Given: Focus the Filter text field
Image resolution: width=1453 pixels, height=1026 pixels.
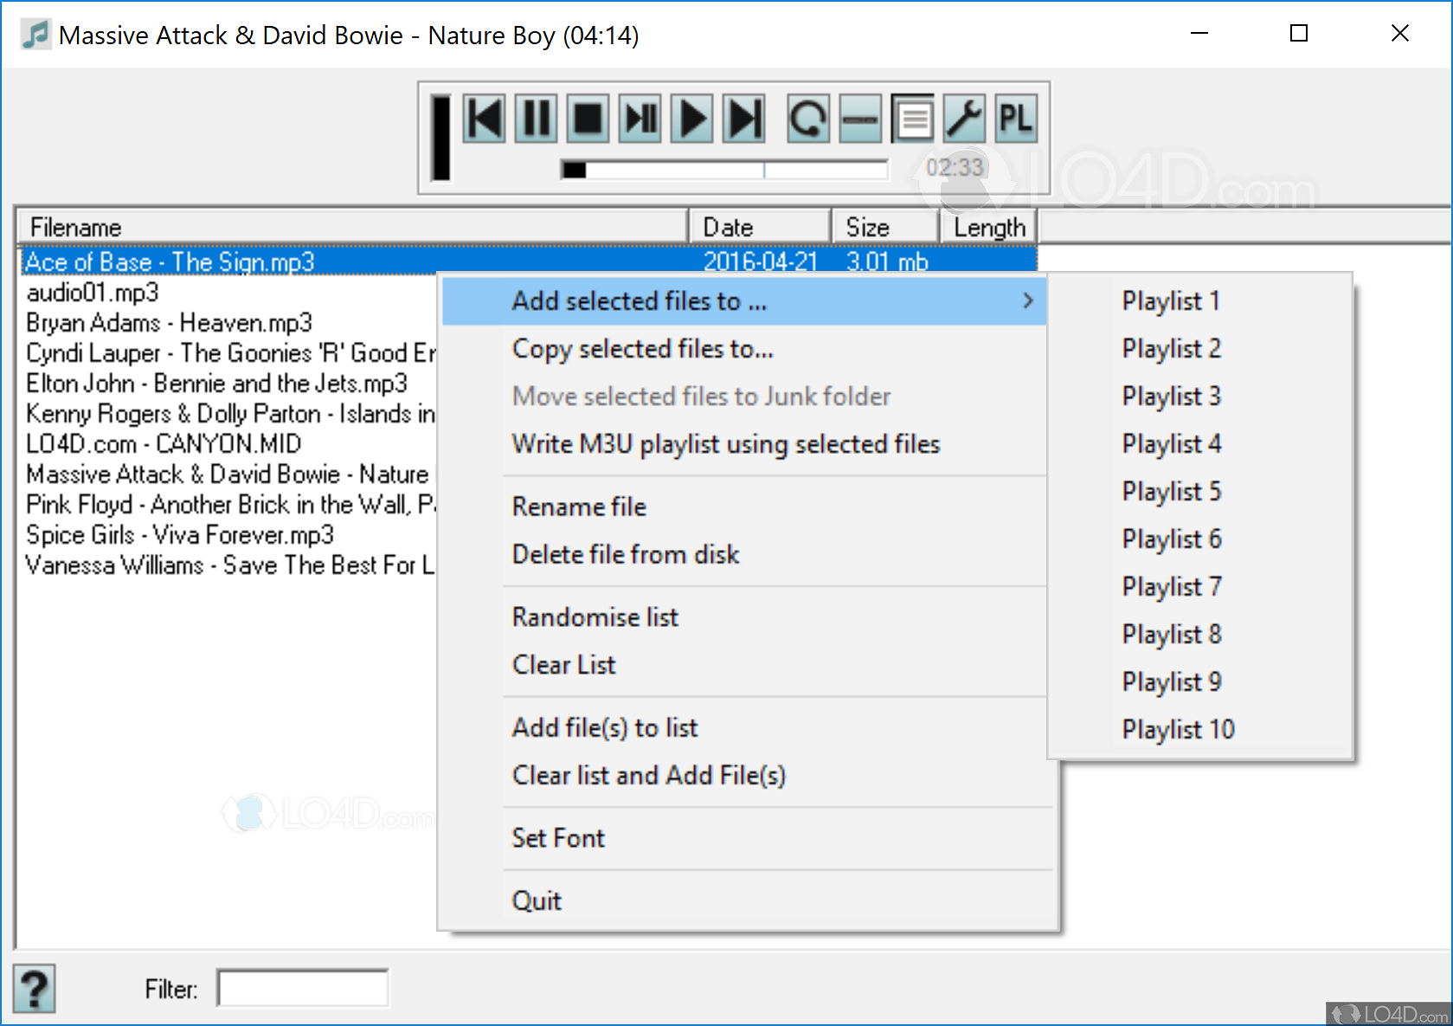Looking at the screenshot, I should coord(302,988).
